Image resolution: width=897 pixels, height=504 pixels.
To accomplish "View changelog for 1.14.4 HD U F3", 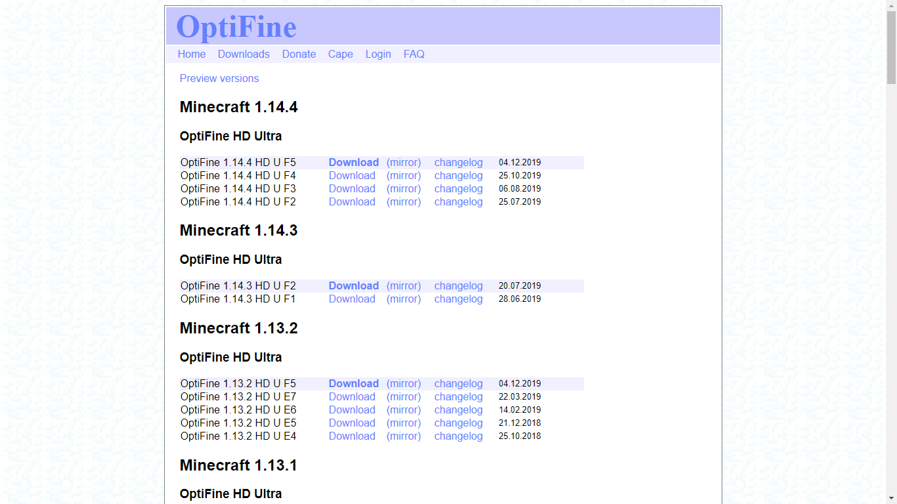I will 458,189.
